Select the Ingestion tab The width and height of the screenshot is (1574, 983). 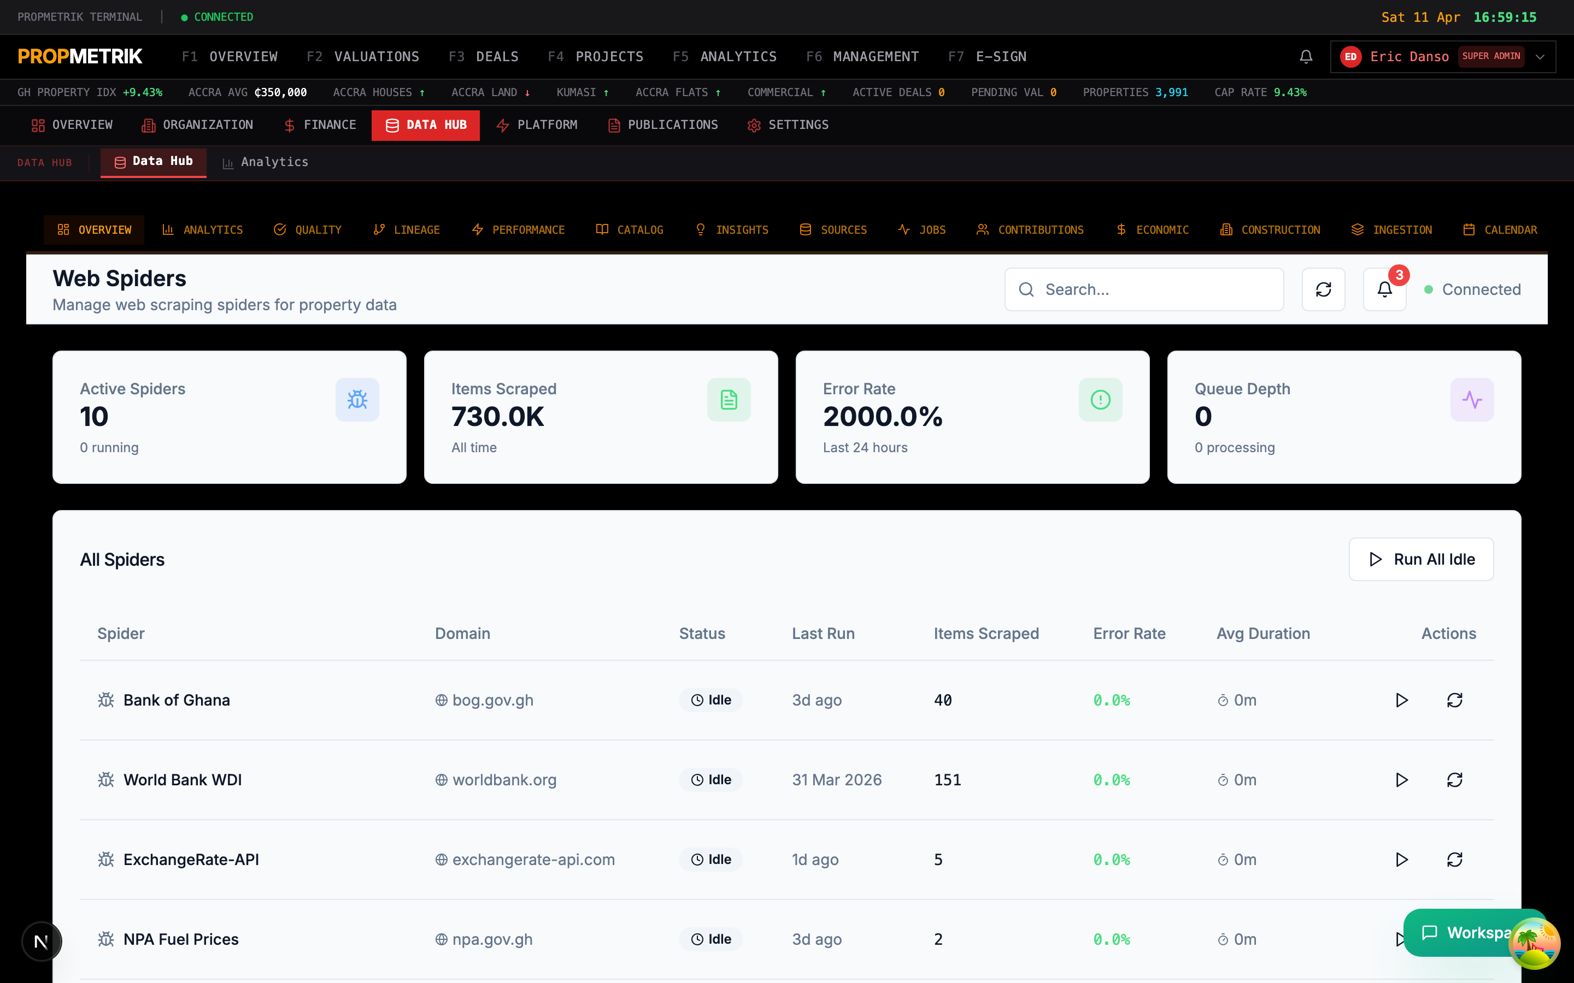(1391, 229)
